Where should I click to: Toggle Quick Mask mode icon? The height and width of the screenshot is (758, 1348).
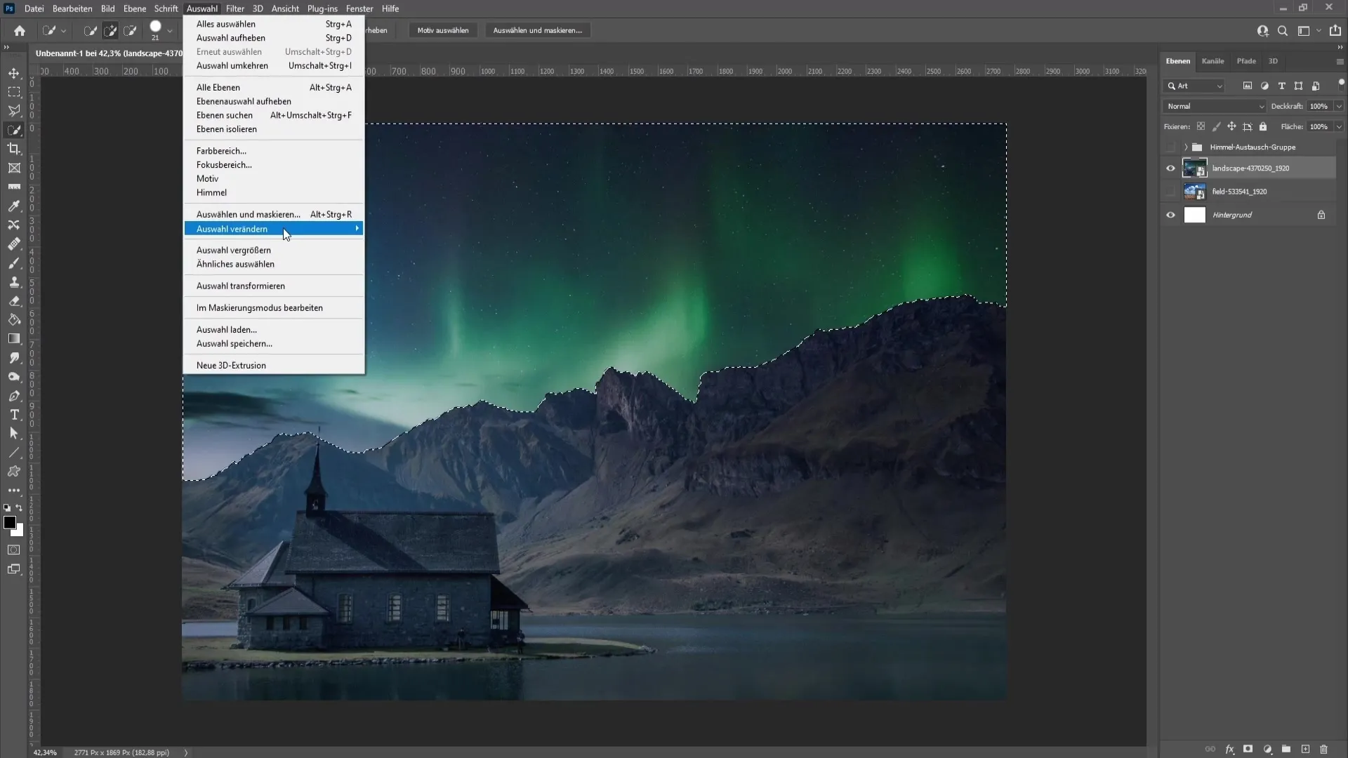14,550
